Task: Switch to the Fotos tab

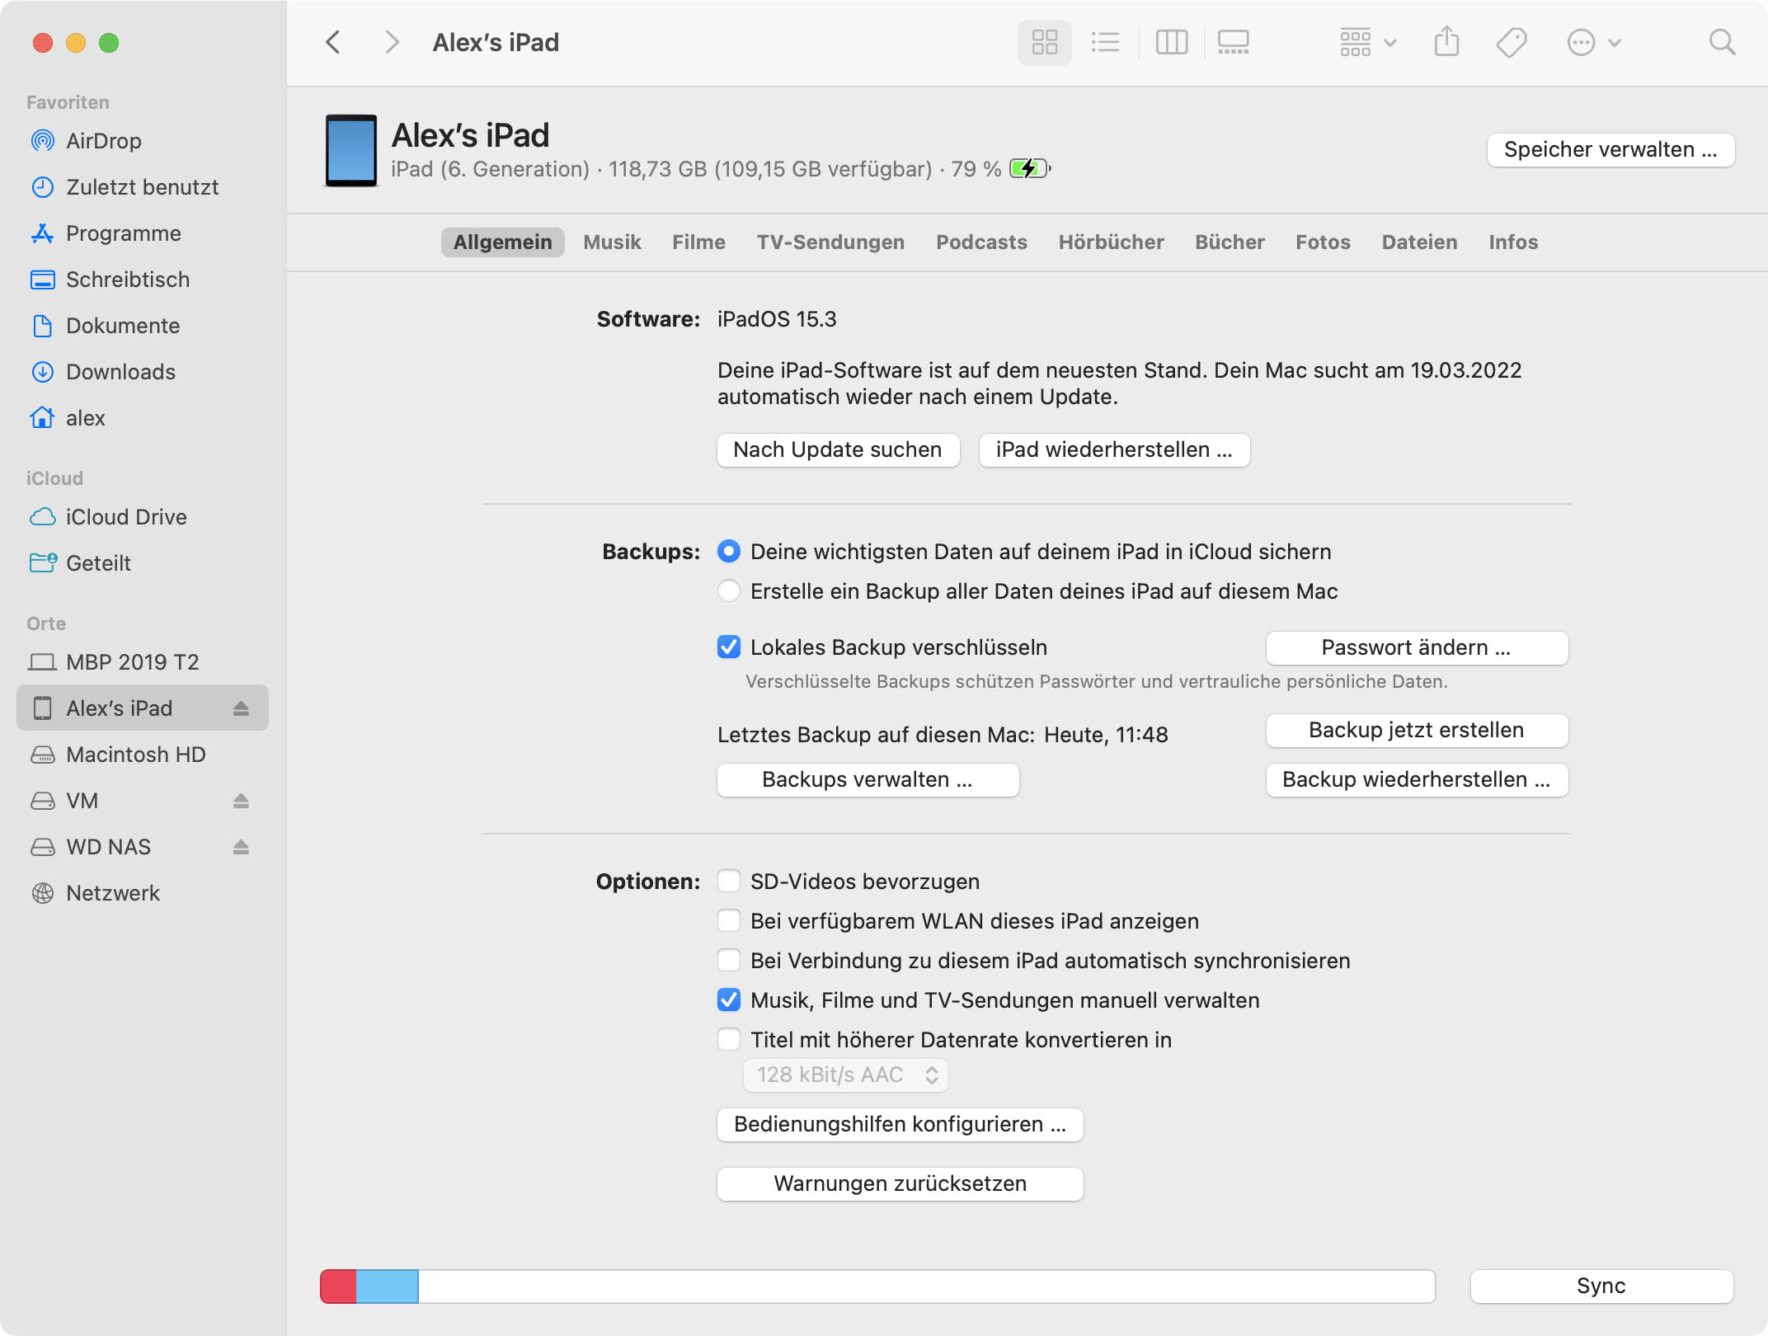Action: (1323, 242)
